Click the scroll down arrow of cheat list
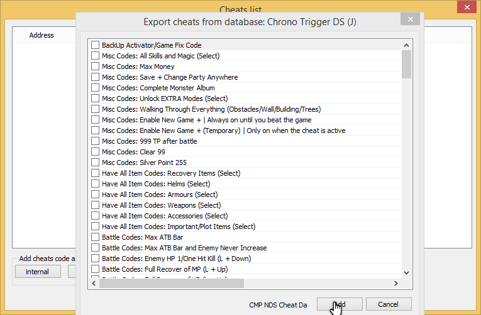Viewport: 481px width, 315px height. tap(406, 273)
